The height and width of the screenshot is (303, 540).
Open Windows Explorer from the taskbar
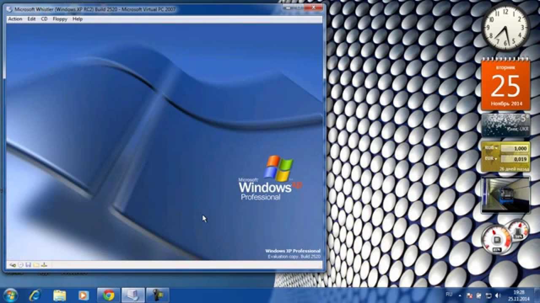coord(59,295)
